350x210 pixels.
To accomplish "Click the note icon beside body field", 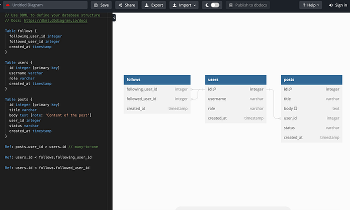I will coord(295,108).
